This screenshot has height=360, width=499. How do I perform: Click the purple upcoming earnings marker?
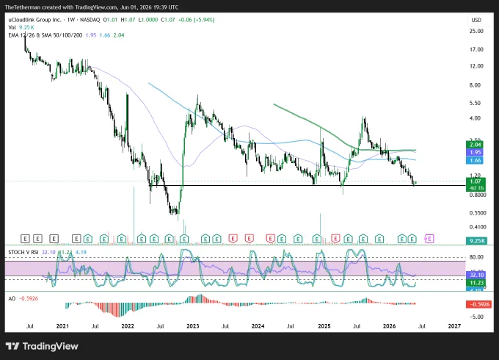coord(429,238)
